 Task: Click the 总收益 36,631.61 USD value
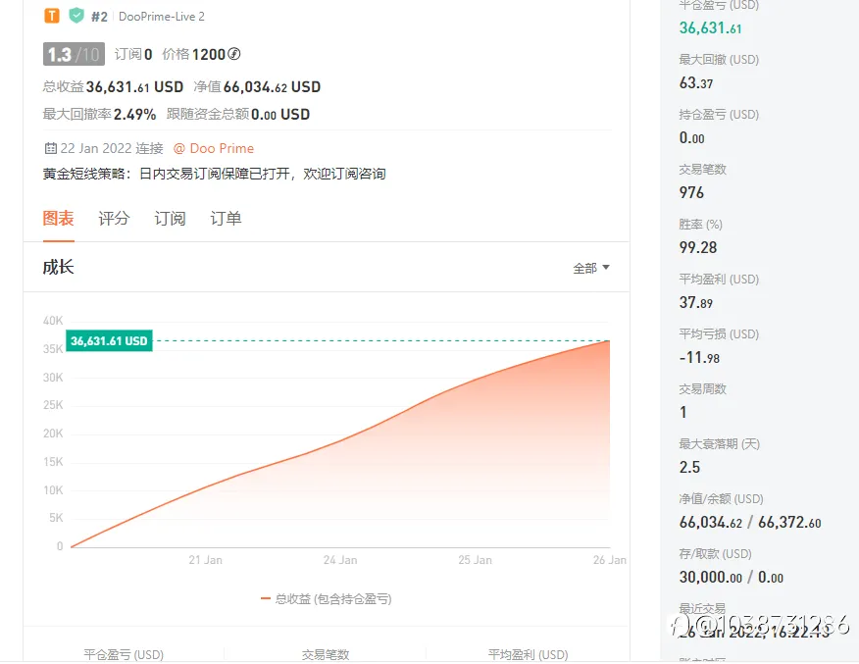(134, 87)
